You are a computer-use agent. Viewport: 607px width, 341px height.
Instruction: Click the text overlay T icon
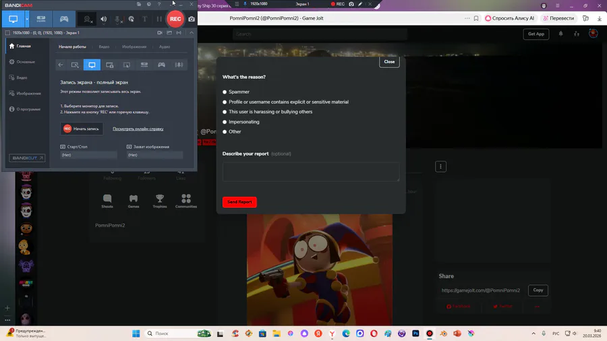(x=145, y=19)
